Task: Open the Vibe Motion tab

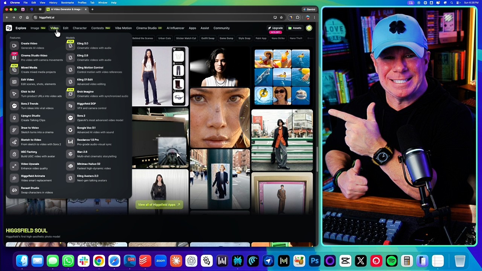Action: (123, 28)
